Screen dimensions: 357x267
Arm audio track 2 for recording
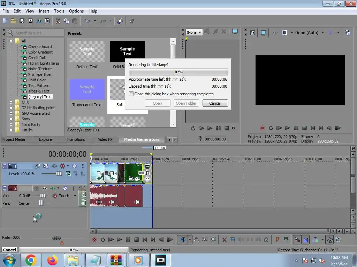[36, 188]
